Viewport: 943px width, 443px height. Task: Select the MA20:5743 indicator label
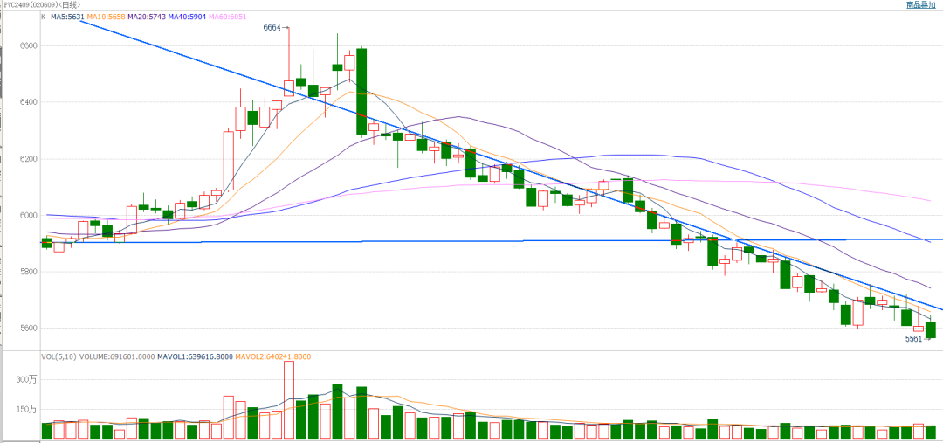146,17
